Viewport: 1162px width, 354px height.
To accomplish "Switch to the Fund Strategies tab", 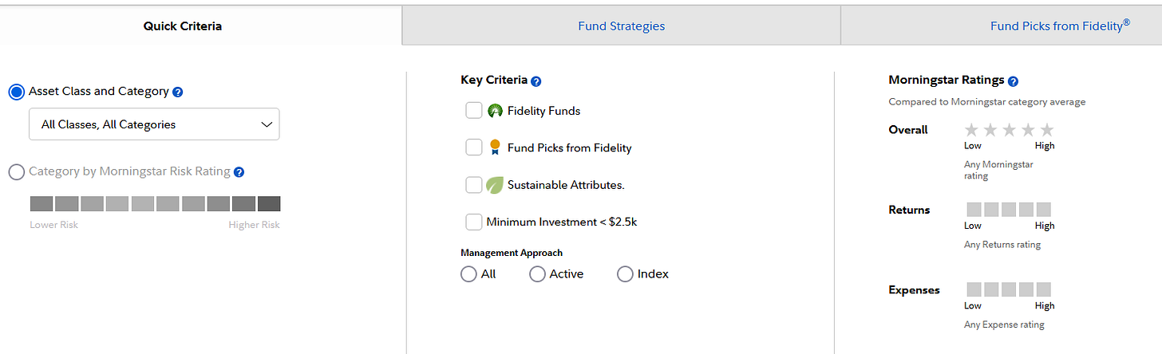I will pos(621,26).
